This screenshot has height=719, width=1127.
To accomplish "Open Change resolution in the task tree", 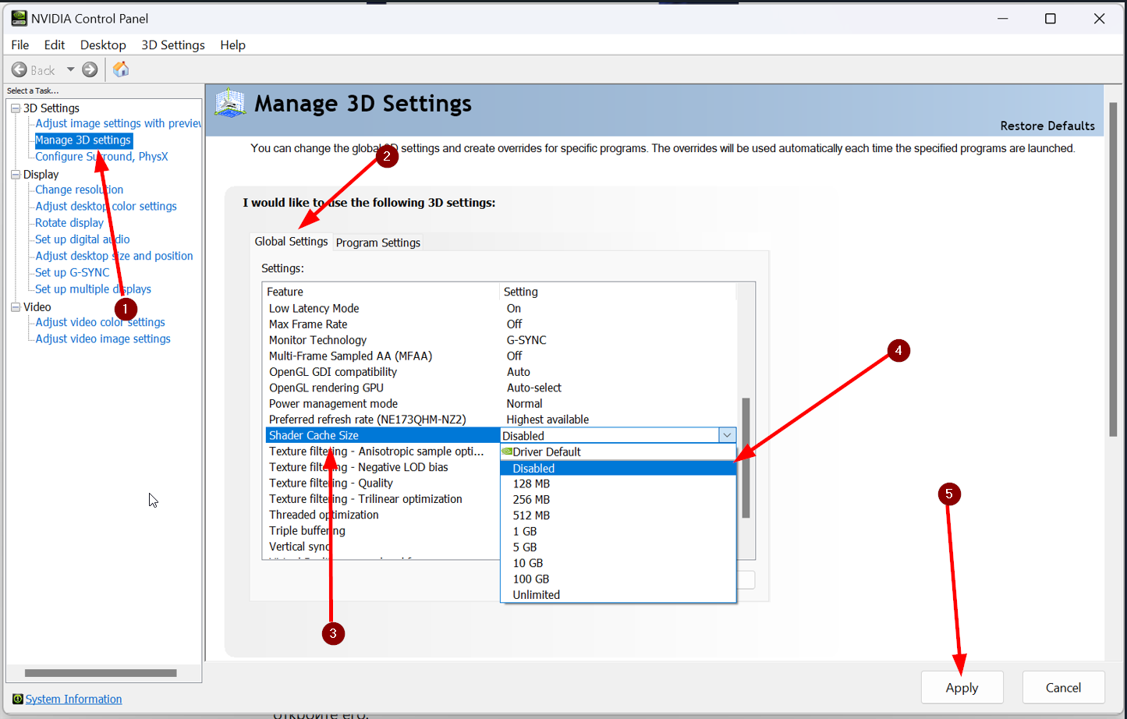I will pos(79,189).
